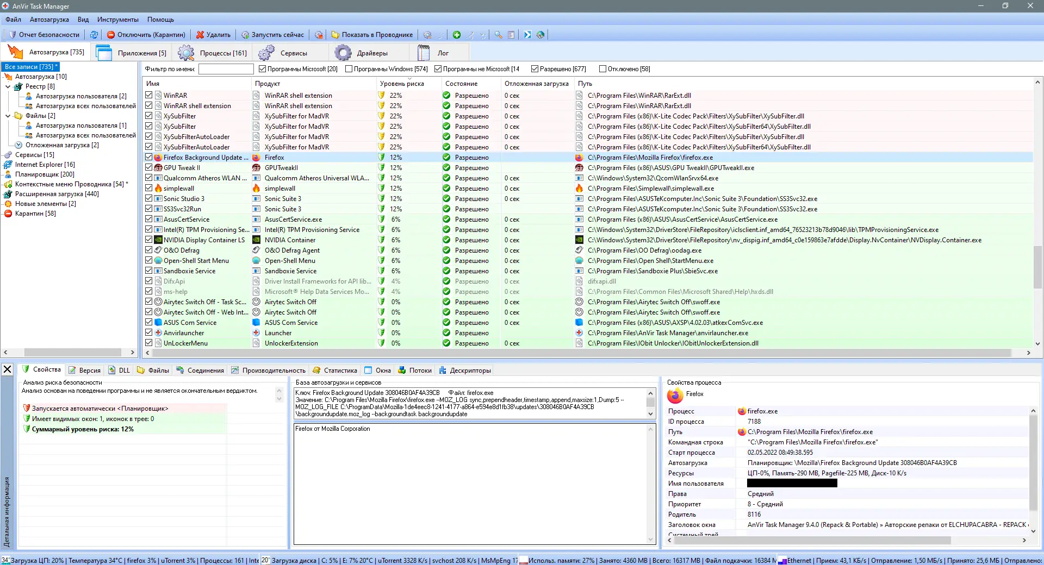Click the blue arrow icon in toolbar
Image resolution: width=1044 pixels, height=565 pixels.
(x=527, y=35)
